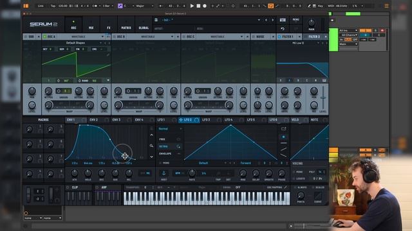Open the Major scale dropdown in the top bar

click(x=144, y=6)
